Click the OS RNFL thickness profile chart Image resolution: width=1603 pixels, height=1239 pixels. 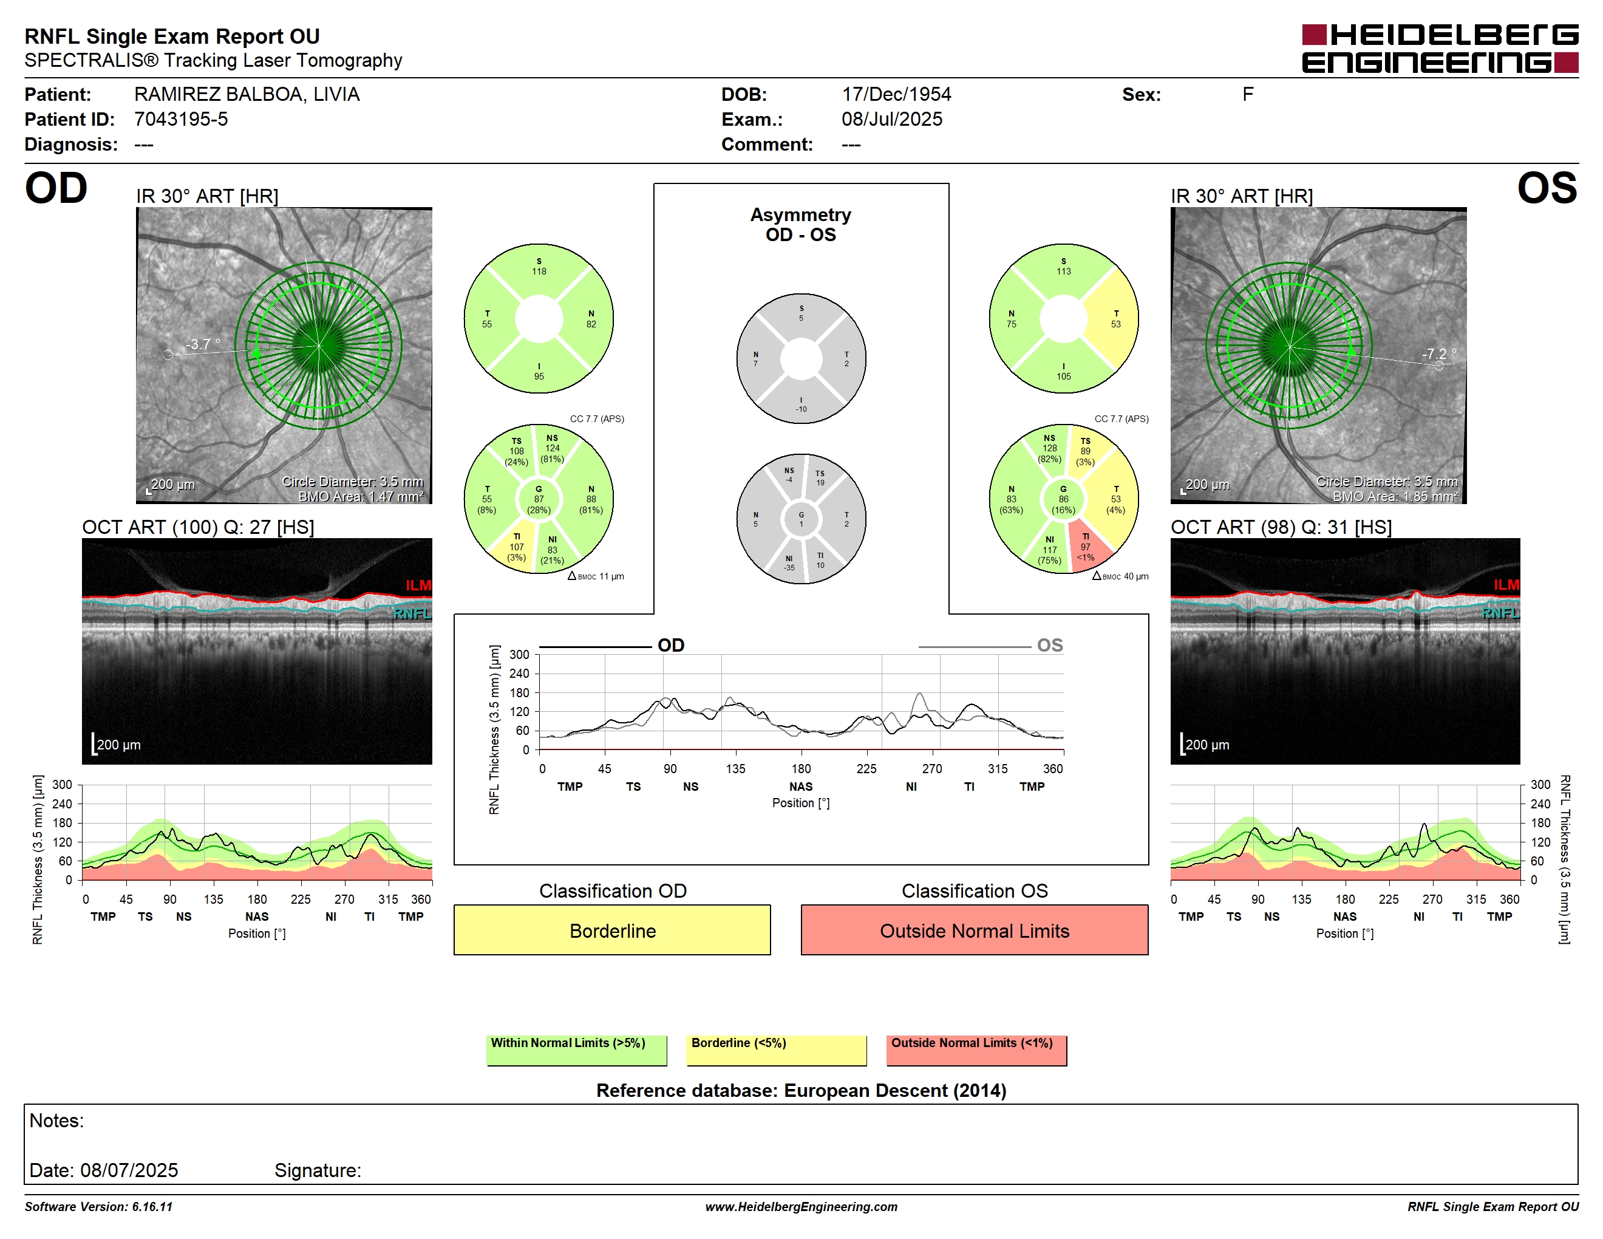(1345, 832)
